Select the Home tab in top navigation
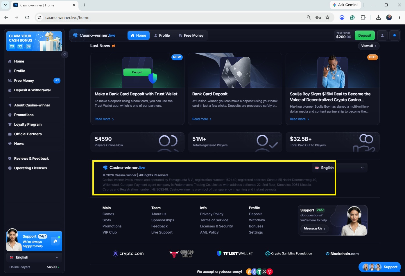This screenshot has height=276, width=405. pyautogui.click(x=139, y=35)
